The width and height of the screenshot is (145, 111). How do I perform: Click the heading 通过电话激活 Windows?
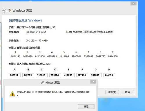[25, 20]
